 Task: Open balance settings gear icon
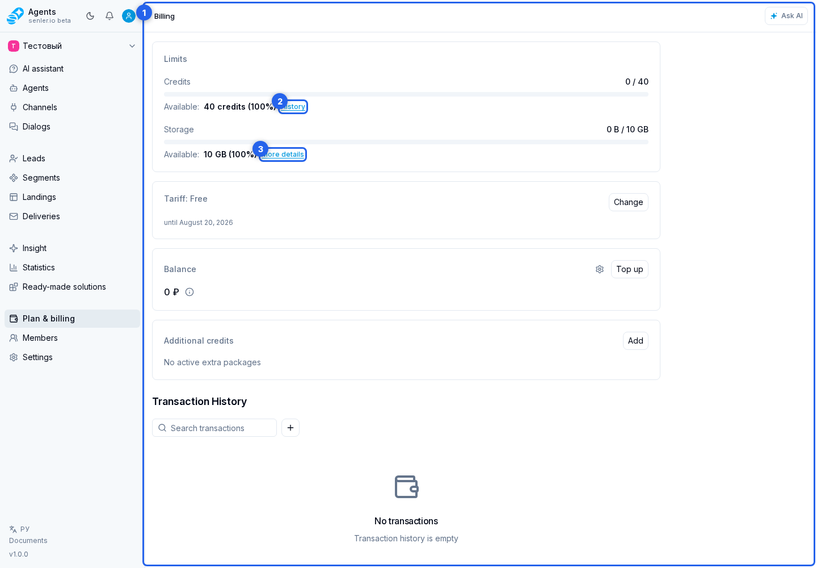click(600, 269)
